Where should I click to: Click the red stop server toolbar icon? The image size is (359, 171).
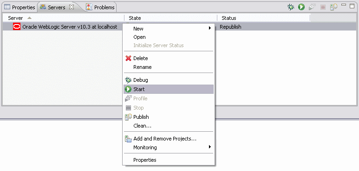pos(323,7)
